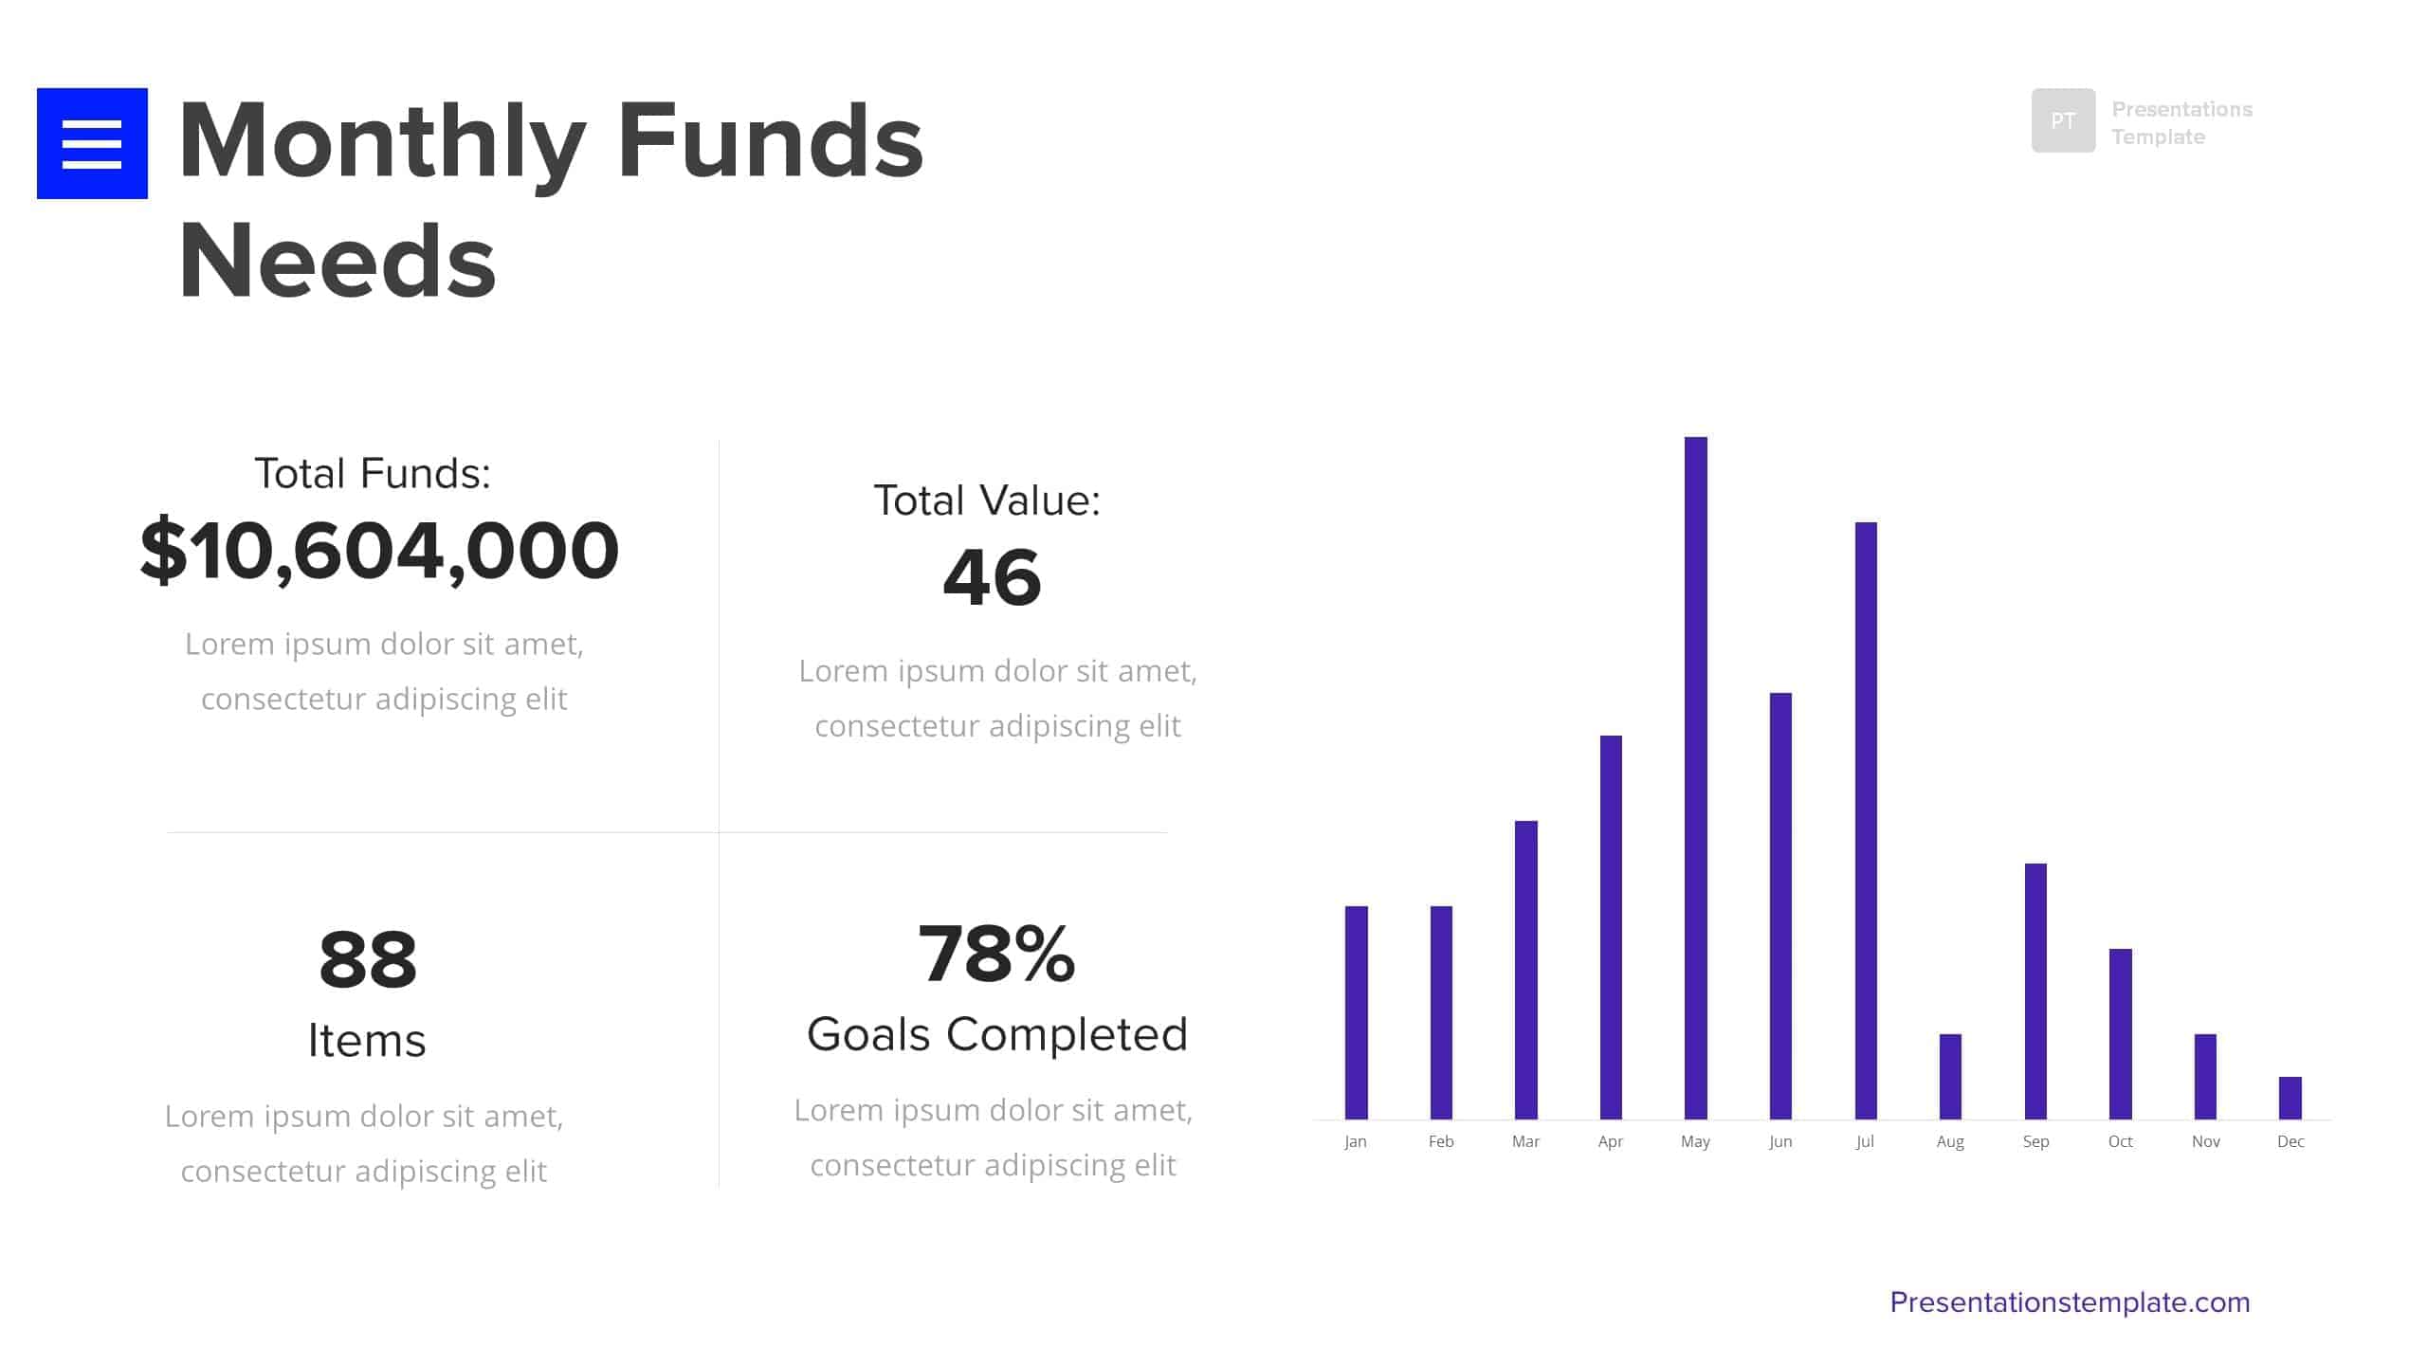The width and height of the screenshot is (2427, 1365).
Task: Click the gray PT logo badge
Action: tap(2062, 120)
